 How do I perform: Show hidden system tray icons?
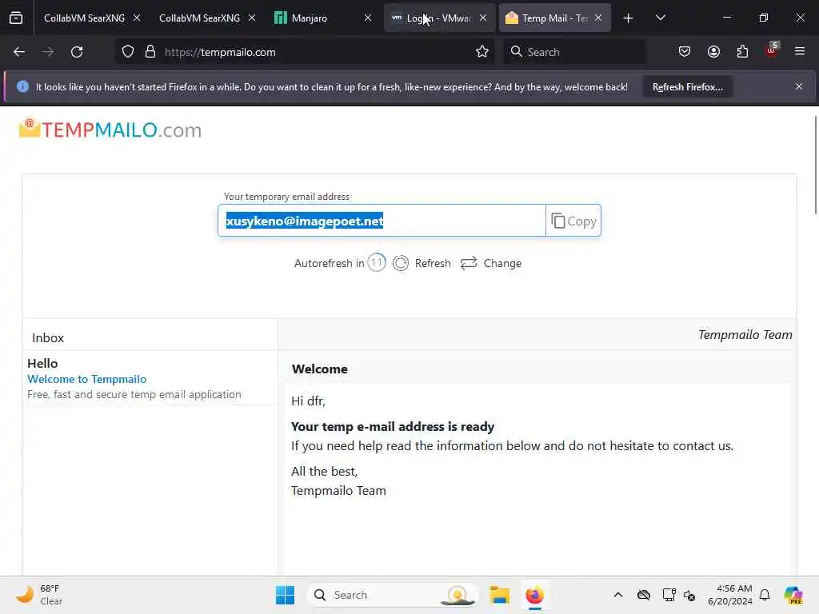(618, 595)
